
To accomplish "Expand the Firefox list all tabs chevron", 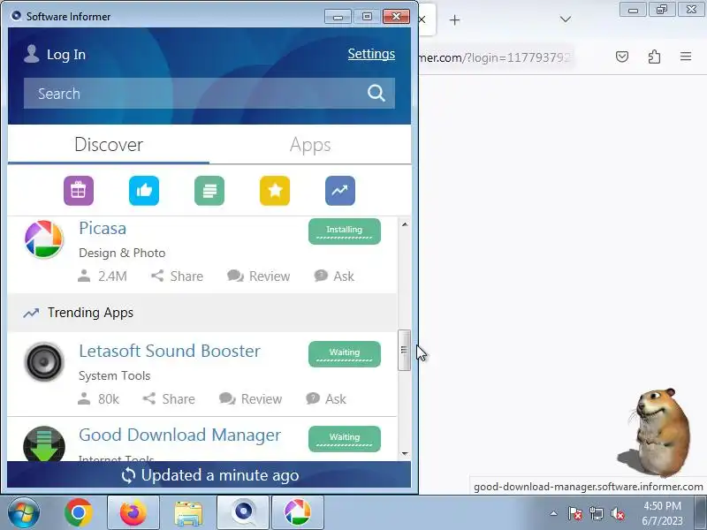I will coord(566,19).
